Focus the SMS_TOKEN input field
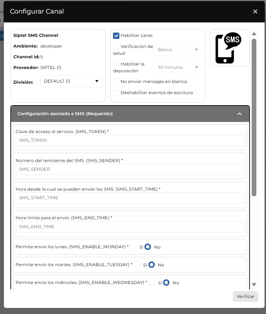 130,141
